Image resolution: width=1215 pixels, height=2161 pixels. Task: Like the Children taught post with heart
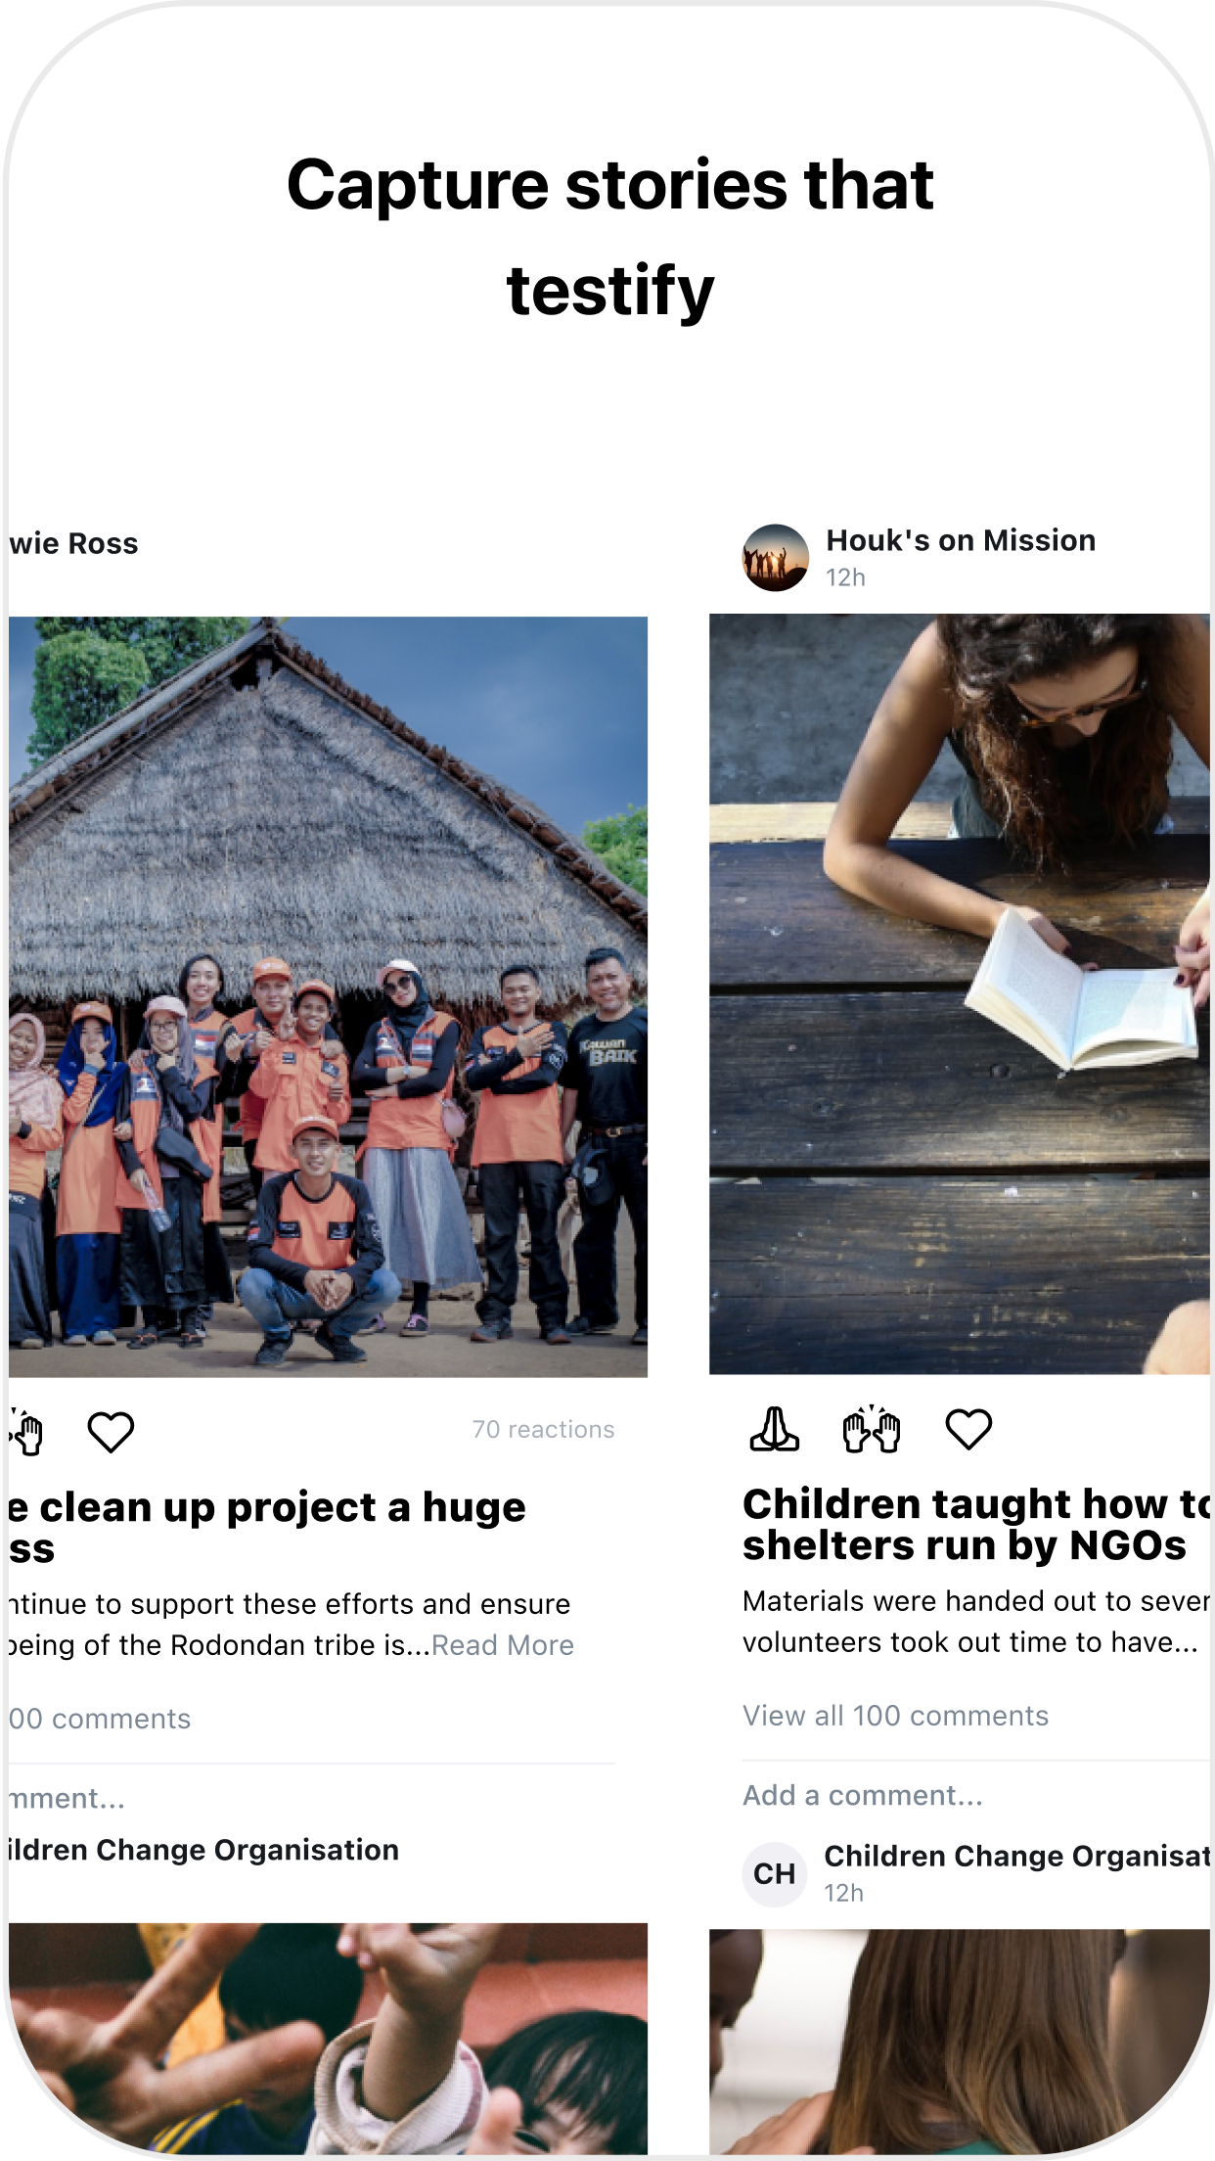click(x=968, y=1430)
